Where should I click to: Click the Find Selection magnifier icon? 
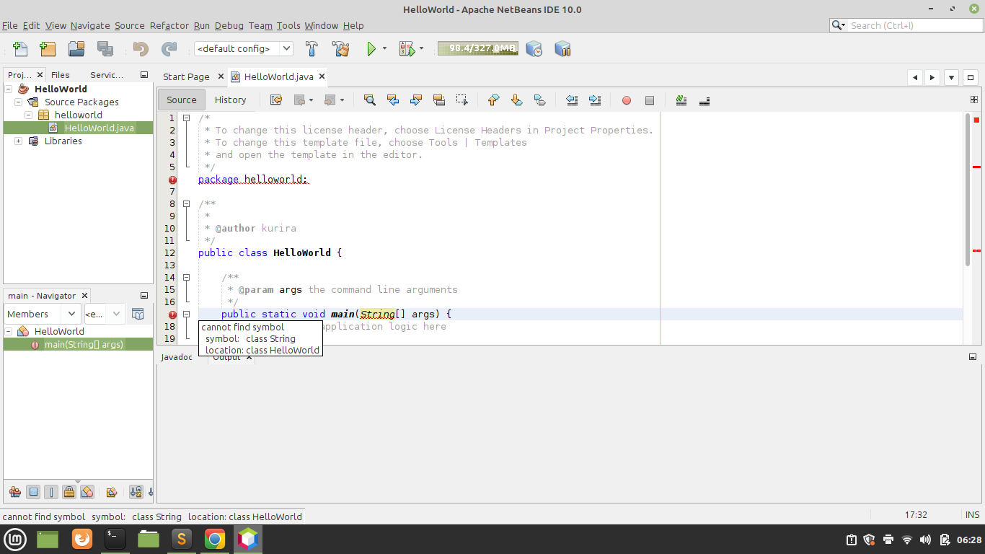point(370,100)
